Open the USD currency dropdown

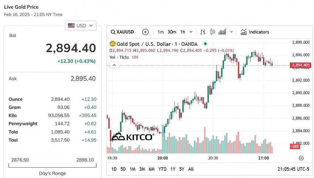coord(81,25)
